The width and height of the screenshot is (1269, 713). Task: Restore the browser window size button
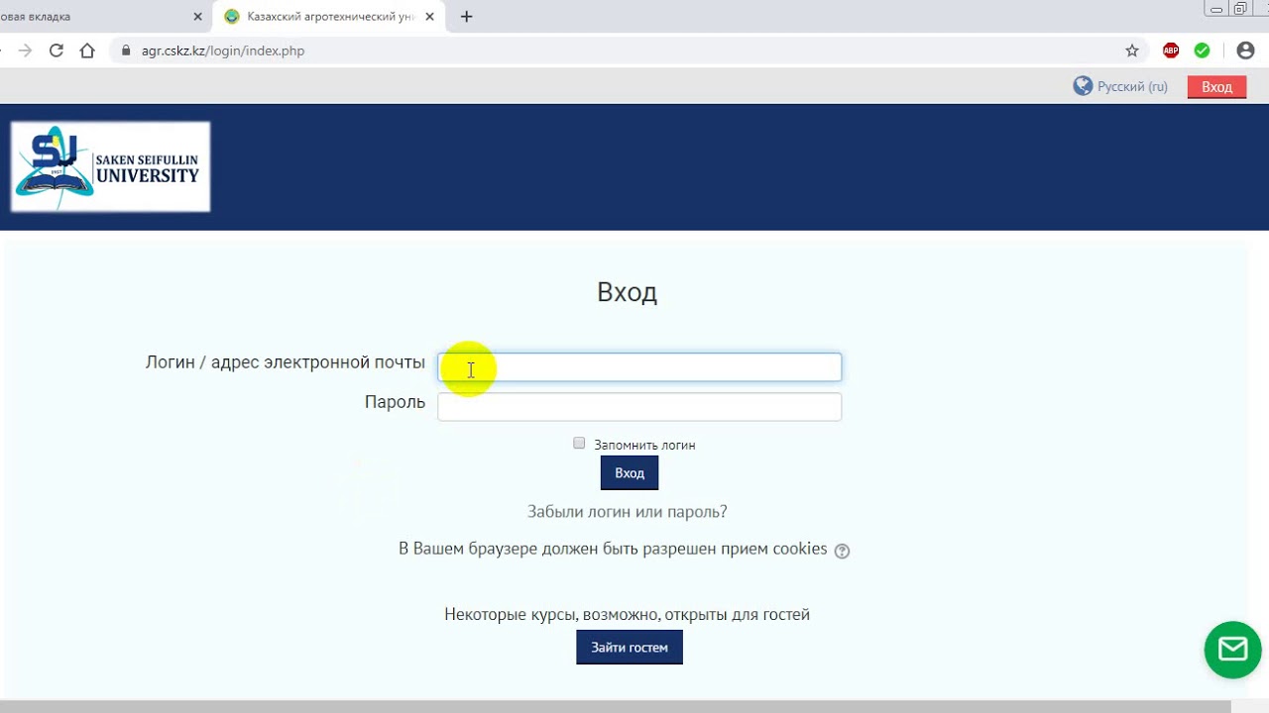point(1240,9)
